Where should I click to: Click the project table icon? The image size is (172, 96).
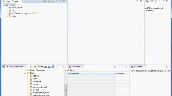pyautogui.click(x=31, y=90)
